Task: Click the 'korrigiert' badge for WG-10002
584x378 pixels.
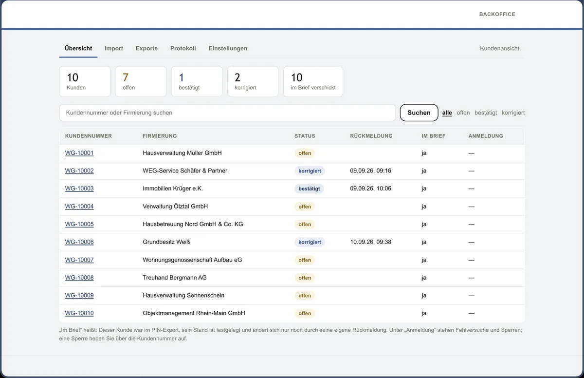Action: coord(310,171)
